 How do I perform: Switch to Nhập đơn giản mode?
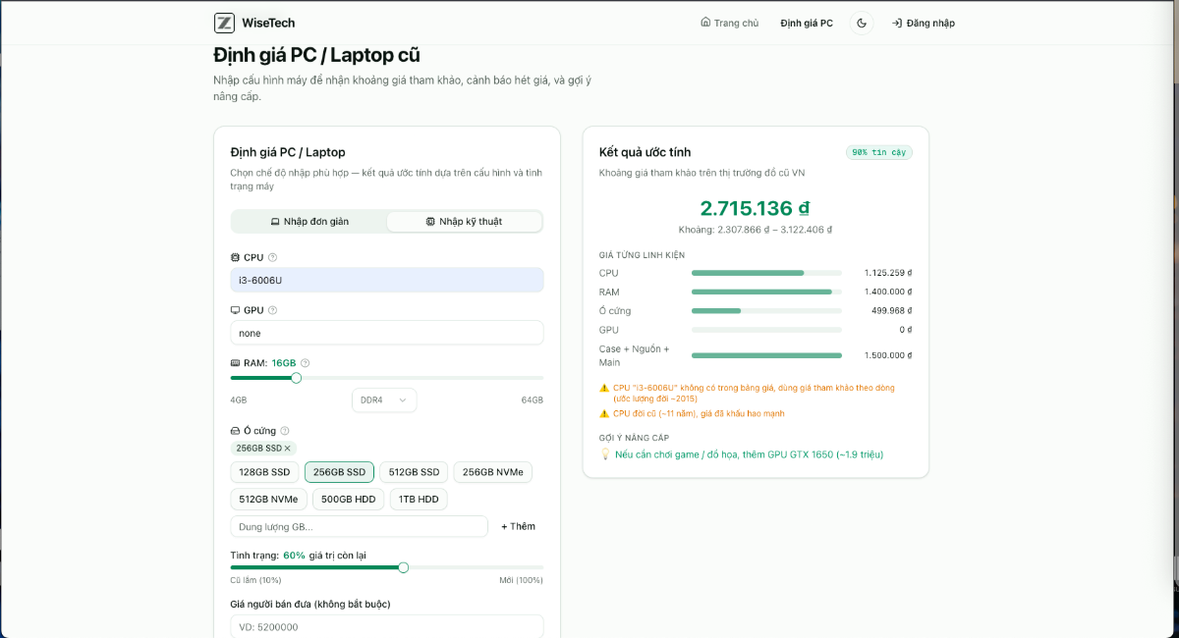[x=309, y=222]
